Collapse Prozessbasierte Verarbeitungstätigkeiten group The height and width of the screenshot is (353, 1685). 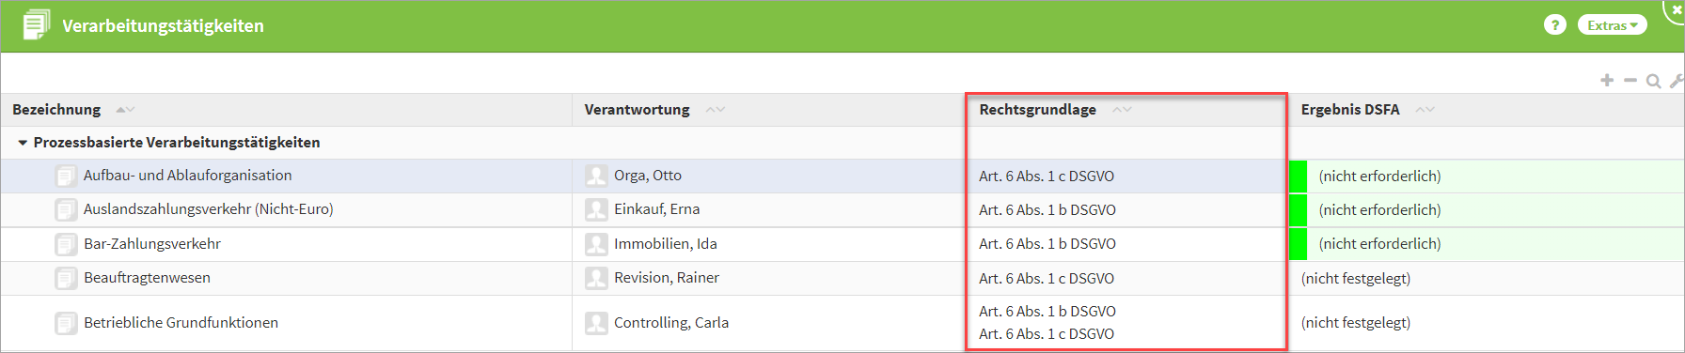pos(23,143)
